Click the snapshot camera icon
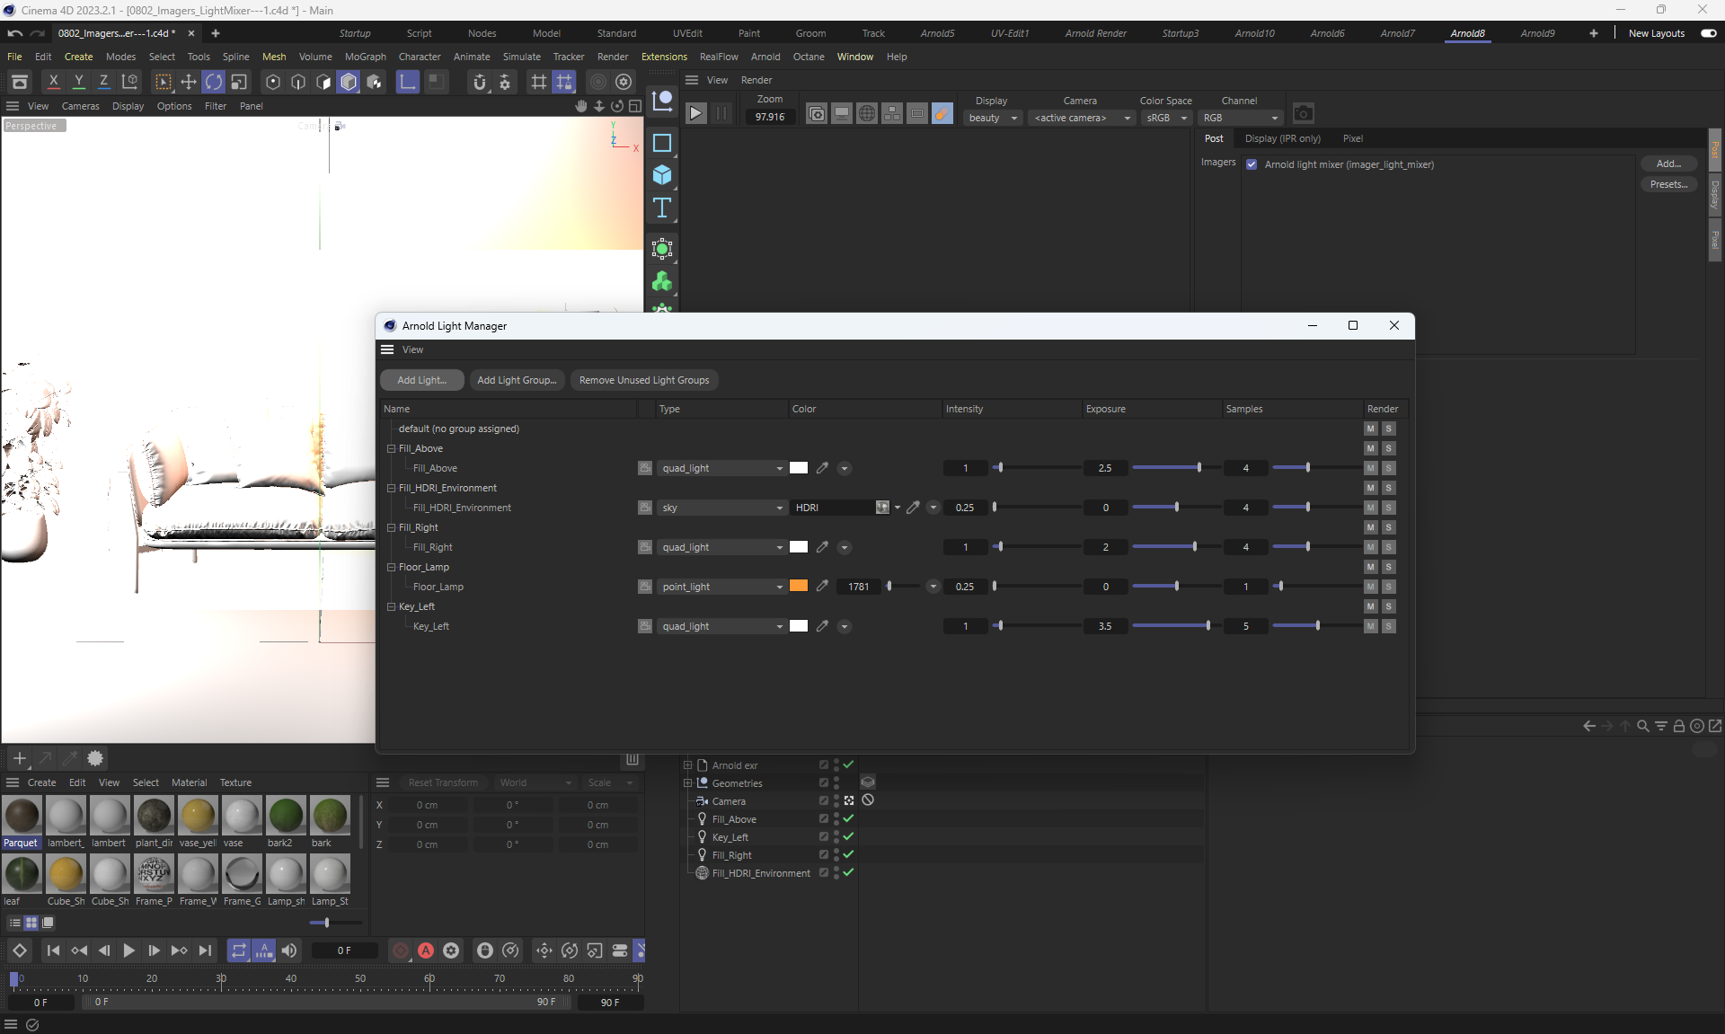1725x1034 pixels. click(1303, 114)
